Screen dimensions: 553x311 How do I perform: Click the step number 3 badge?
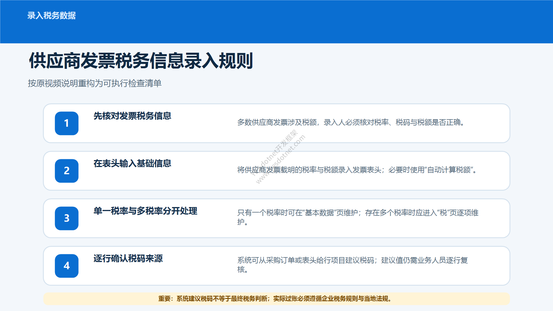coord(67,218)
